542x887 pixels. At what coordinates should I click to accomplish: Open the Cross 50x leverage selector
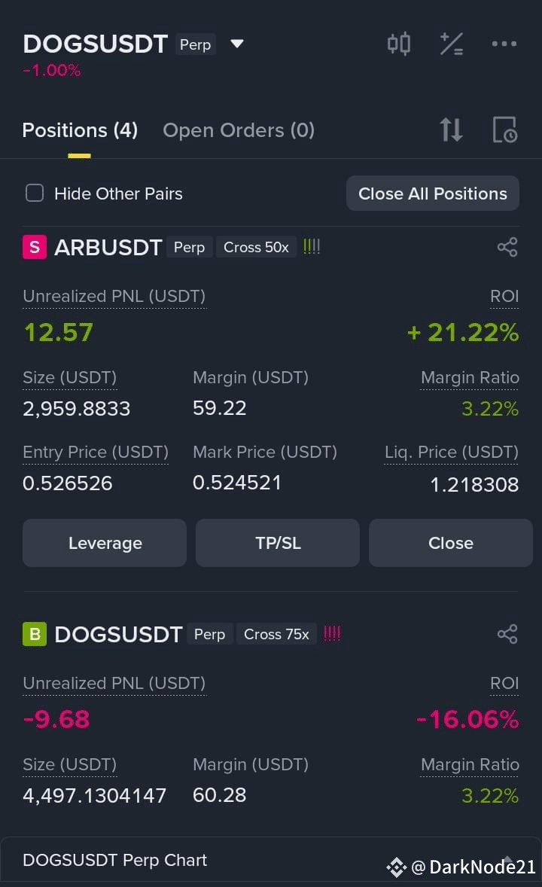(x=256, y=247)
